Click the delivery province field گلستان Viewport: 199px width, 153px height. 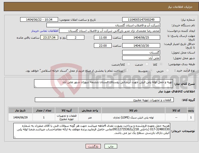coord(141,52)
